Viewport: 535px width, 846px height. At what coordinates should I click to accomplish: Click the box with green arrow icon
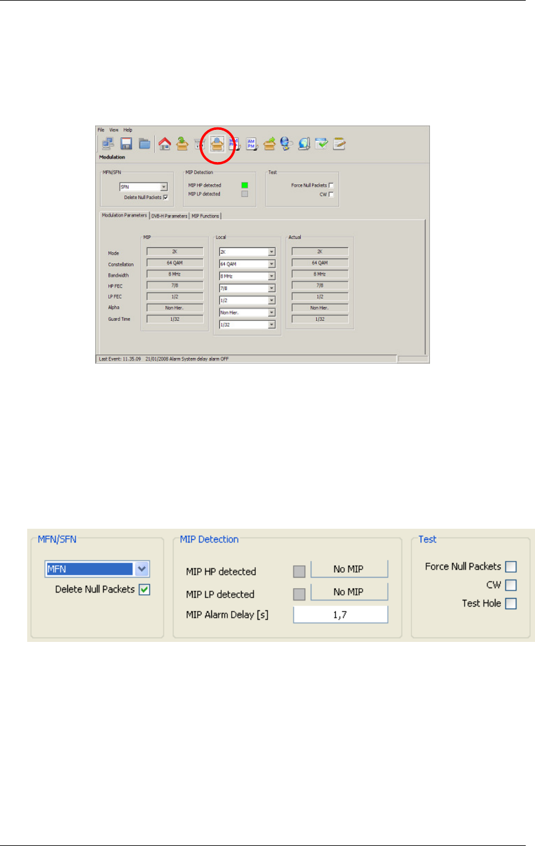pyautogui.click(x=183, y=144)
